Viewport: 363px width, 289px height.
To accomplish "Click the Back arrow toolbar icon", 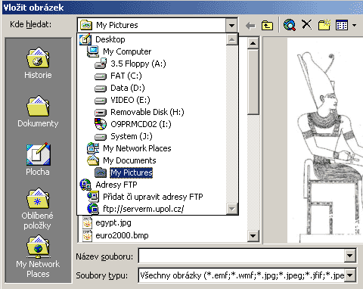I will (250, 26).
